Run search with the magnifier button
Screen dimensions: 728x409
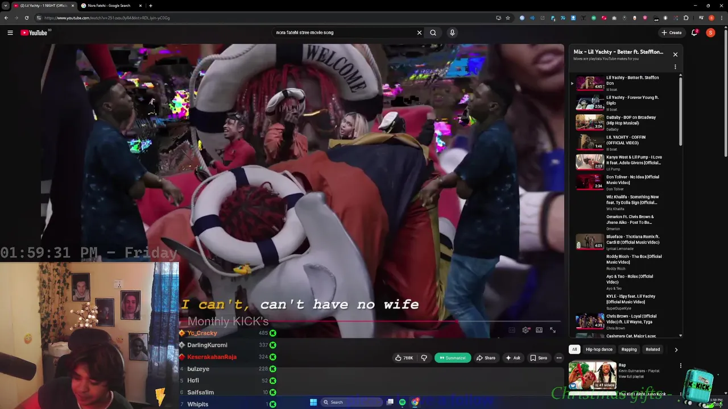(433, 32)
